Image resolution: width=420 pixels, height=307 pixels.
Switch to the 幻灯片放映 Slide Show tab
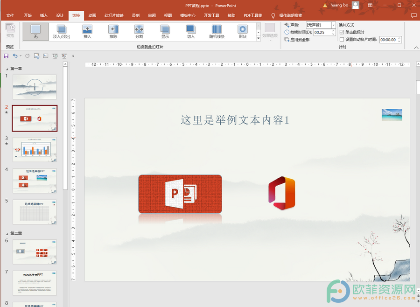(114, 15)
